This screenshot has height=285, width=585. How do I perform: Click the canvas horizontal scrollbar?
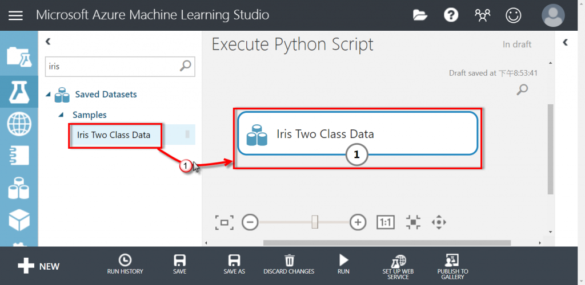(387, 243)
